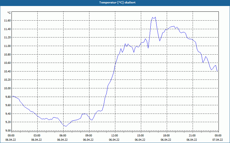Click the title 'Temperatur [°C] skaliert'
The height and width of the screenshot is (143, 230).
tap(117, 3)
